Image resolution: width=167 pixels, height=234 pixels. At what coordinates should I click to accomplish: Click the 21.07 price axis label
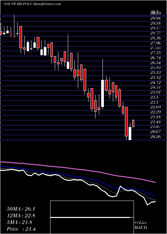coord(156,127)
